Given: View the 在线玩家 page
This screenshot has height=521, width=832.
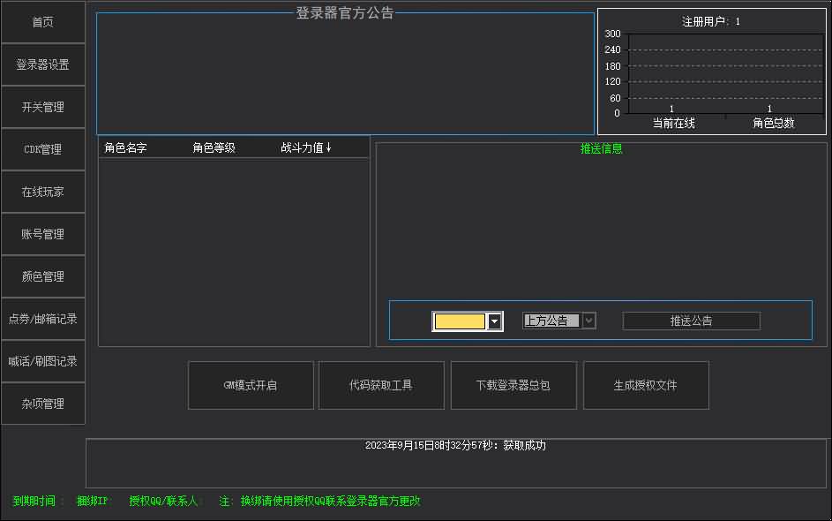Looking at the screenshot, I should click(42, 192).
